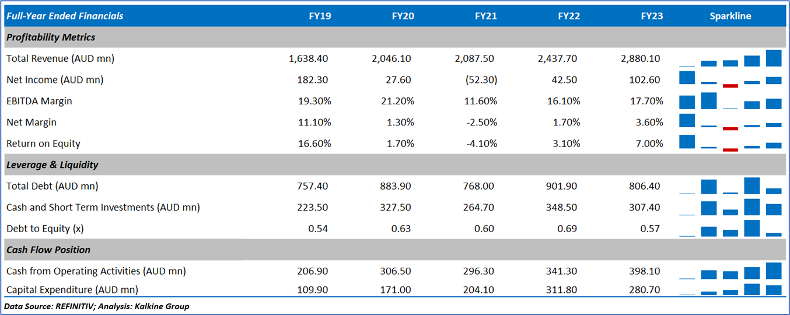Click the Debt to Equity sparkline
The image size is (790, 315).
730,228
